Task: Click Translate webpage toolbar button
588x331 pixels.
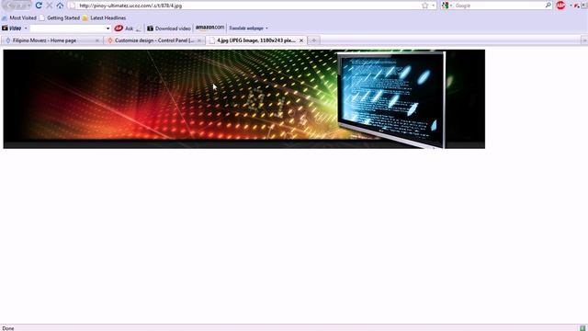Action: 246,29
